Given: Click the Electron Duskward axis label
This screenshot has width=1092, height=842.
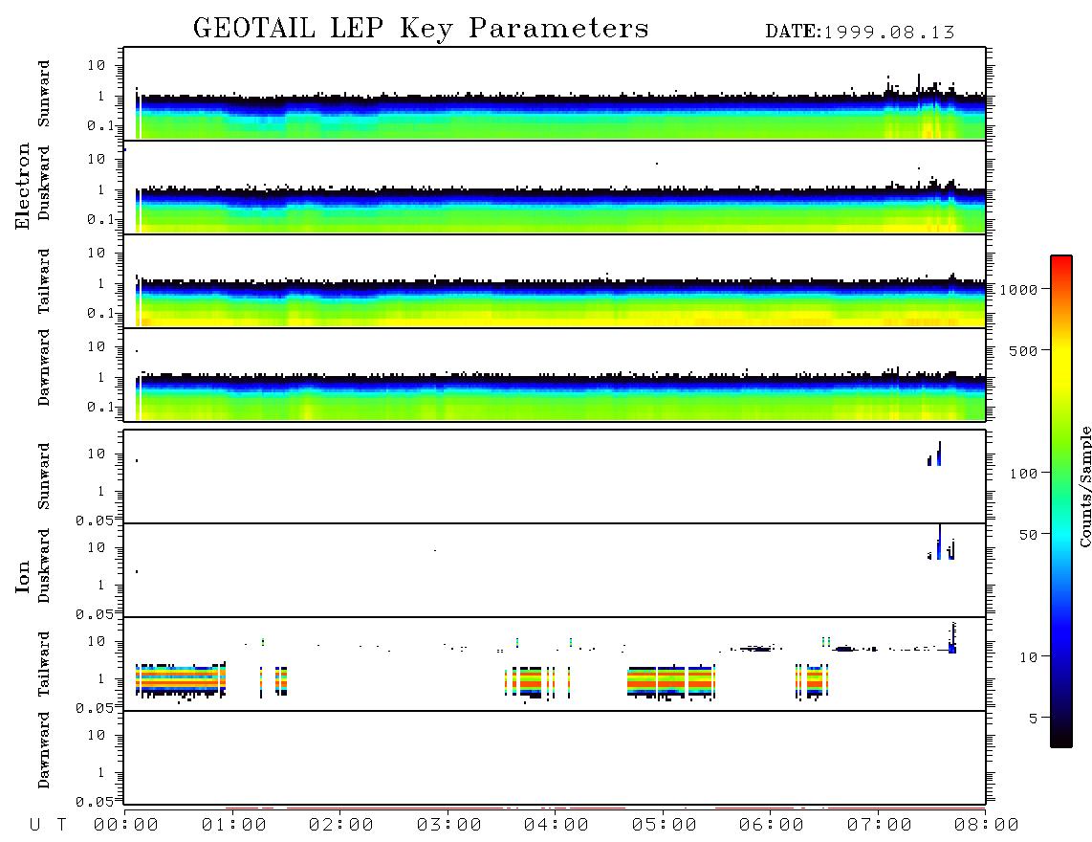Looking at the screenshot, I should (x=44, y=183).
